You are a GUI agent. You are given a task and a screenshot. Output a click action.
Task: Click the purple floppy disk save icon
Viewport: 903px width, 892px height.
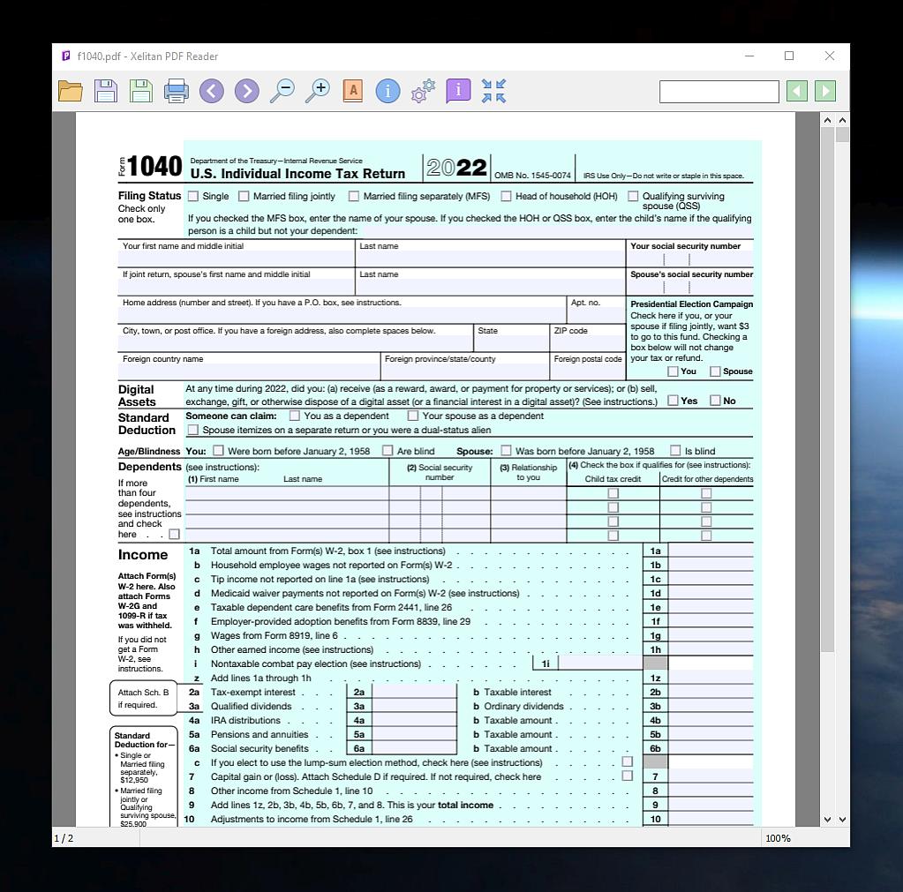[105, 91]
